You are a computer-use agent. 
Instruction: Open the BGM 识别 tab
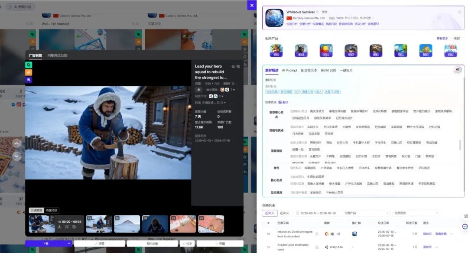(328, 71)
